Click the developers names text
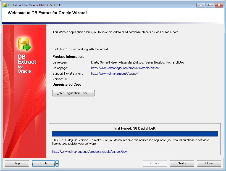The height and width of the screenshot is (171, 226). tap(138, 62)
